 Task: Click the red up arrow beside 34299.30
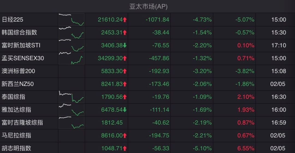(125, 58)
